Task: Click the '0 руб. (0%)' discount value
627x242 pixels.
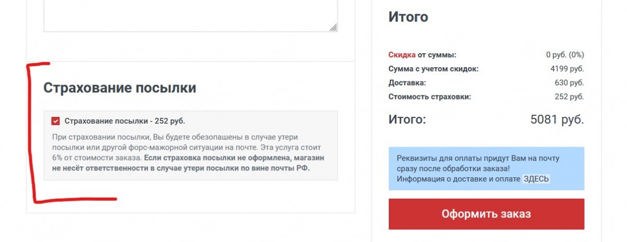Action: [565, 55]
